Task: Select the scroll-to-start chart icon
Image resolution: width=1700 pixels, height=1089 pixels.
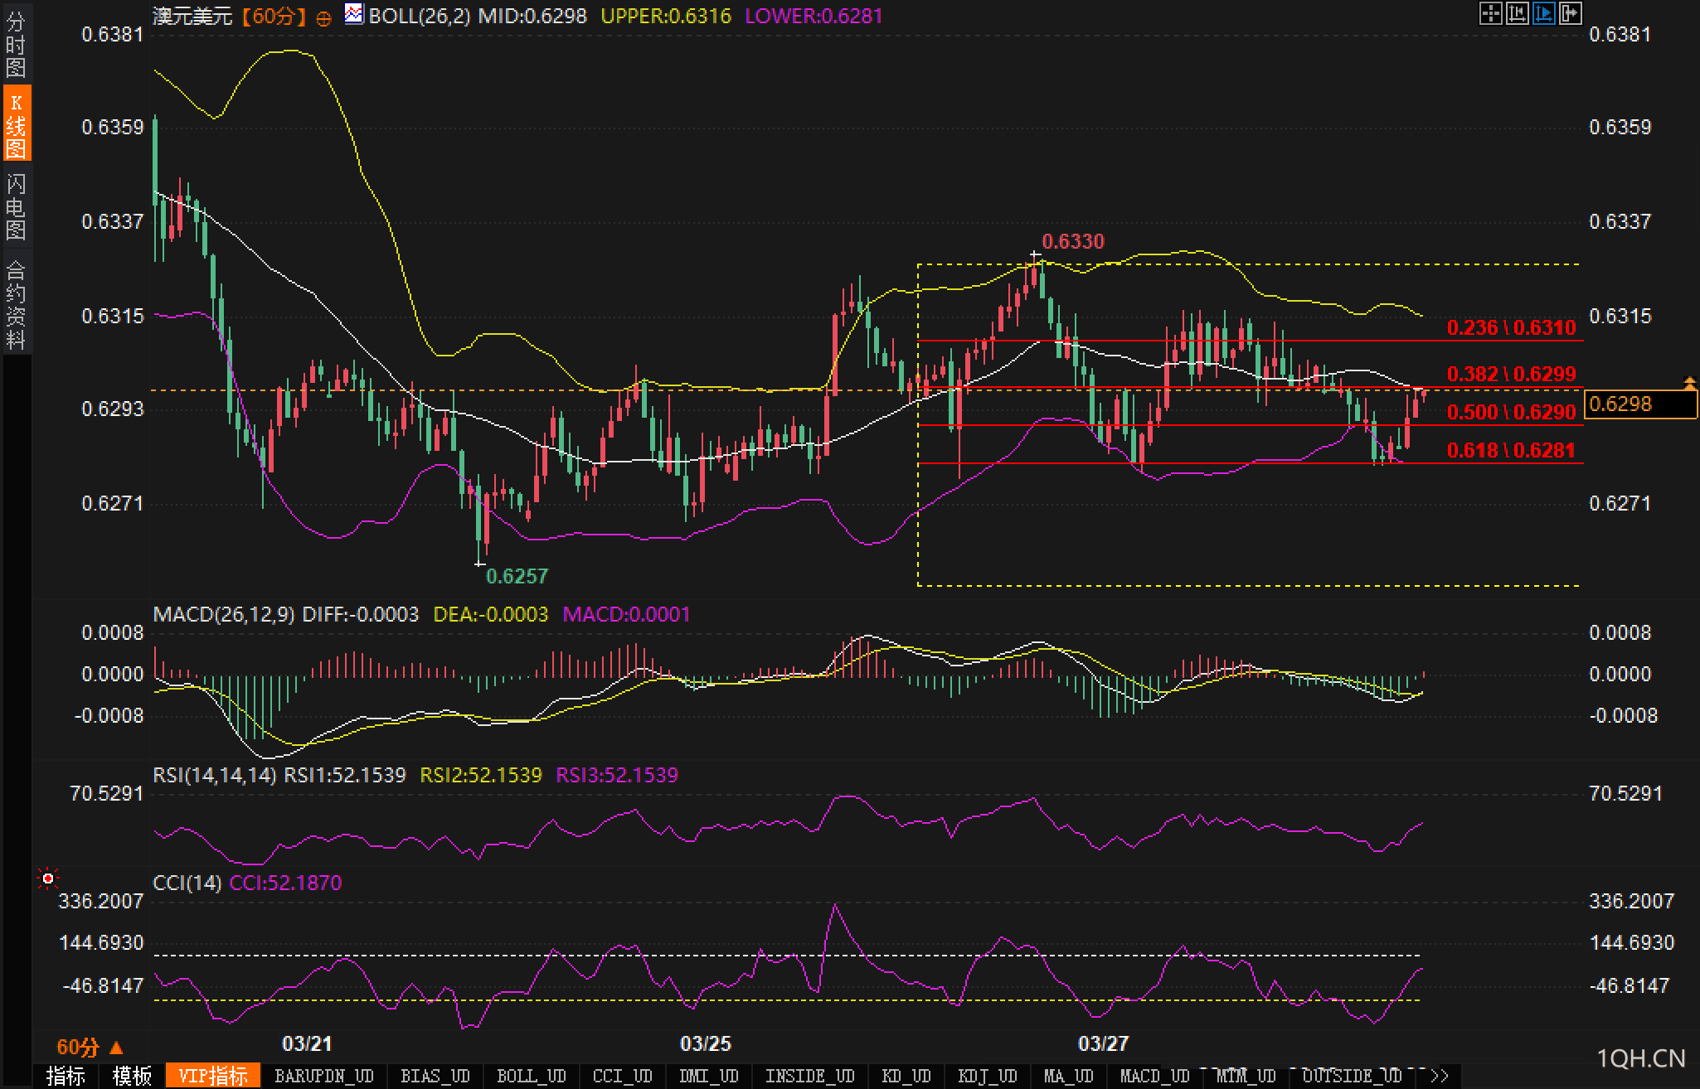Action: [x=1517, y=14]
